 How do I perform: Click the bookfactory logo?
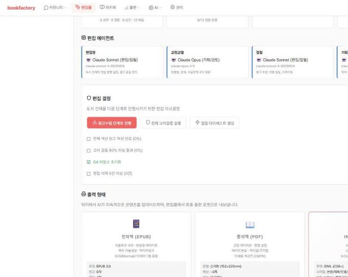(x=21, y=8)
